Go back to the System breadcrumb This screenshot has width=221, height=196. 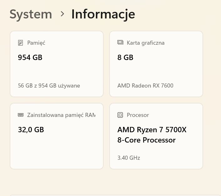(x=31, y=14)
